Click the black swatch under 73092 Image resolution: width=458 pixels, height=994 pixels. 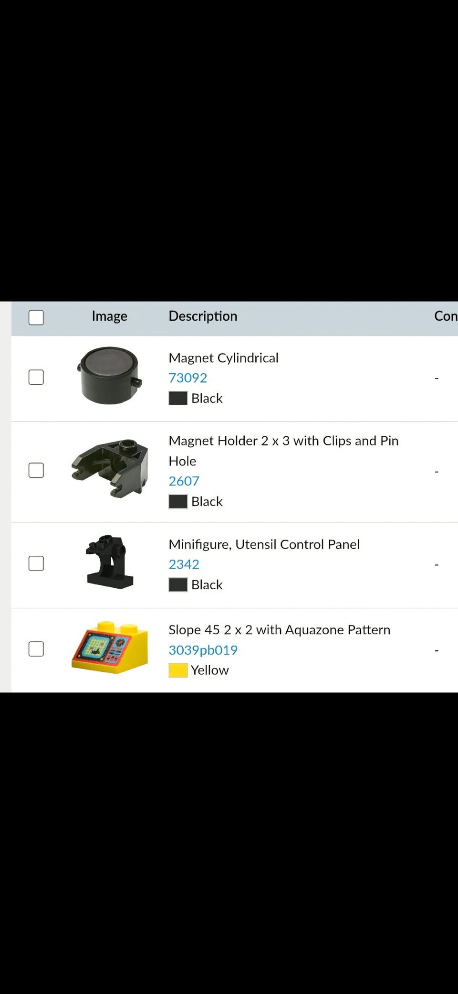[x=178, y=399]
